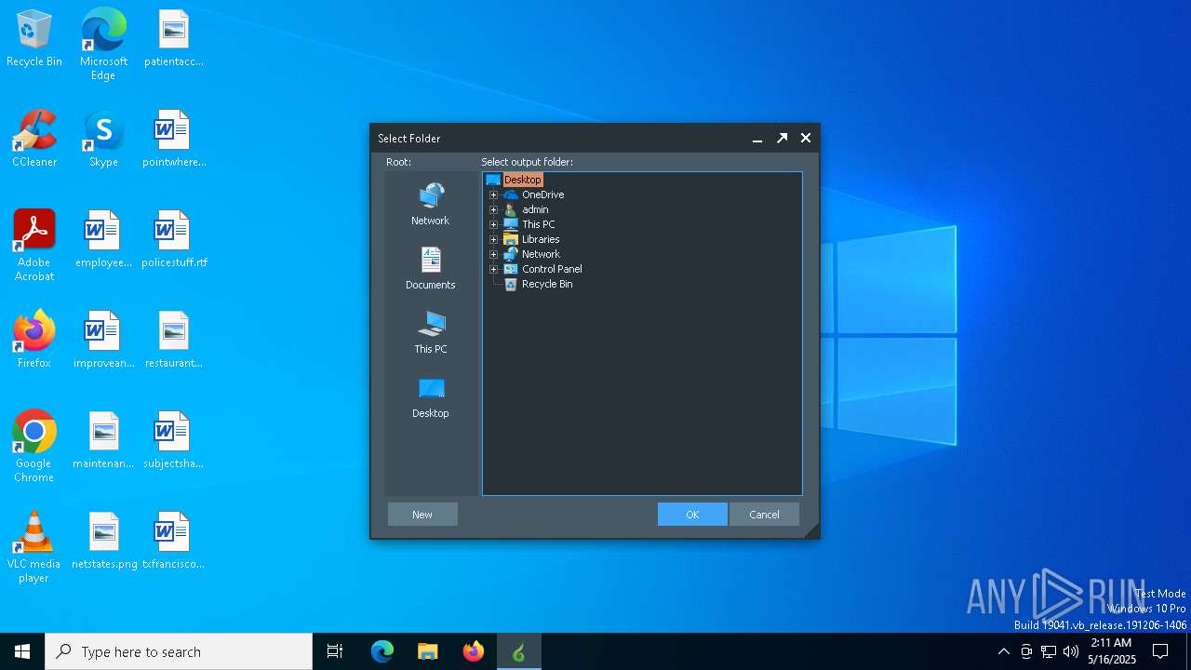Select This PC in folder tree
The image size is (1191, 670).
click(x=538, y=224)
